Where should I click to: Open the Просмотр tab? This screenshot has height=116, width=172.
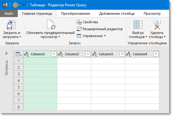[152, 14]
